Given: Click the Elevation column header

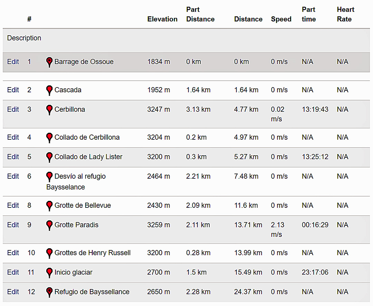Looking at the screenshot, I should pos(162,19).
